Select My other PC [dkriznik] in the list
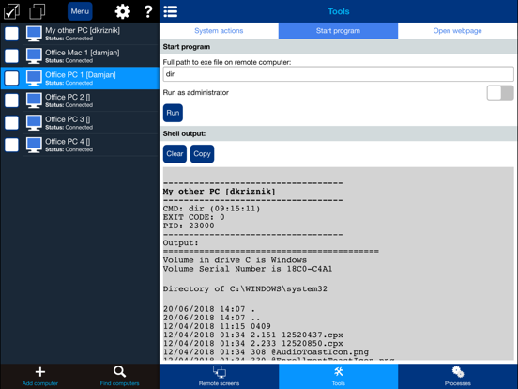The height and width of the screenshot is (389, 518). (x=80, y=34)
